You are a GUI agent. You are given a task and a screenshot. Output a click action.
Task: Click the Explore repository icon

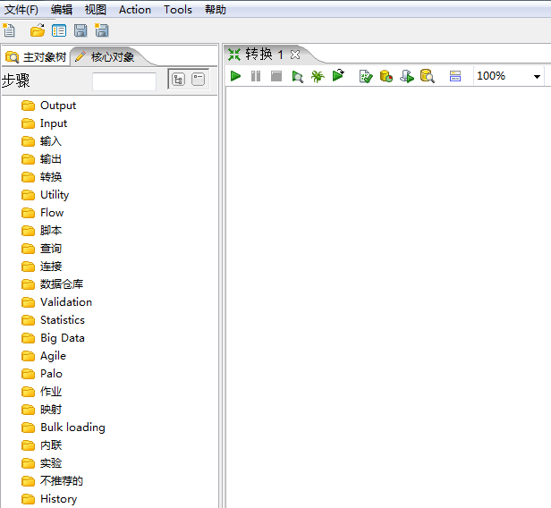point(59,30)
